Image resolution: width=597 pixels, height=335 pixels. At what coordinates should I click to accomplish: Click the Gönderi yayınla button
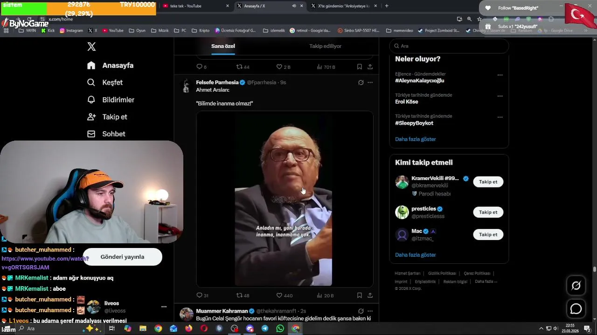coord(122,257)
